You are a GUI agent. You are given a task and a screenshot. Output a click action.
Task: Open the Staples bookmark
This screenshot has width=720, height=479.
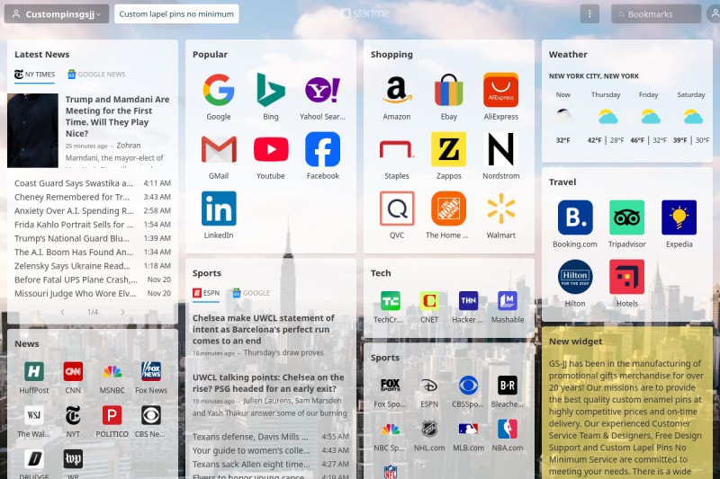[397, 149]
